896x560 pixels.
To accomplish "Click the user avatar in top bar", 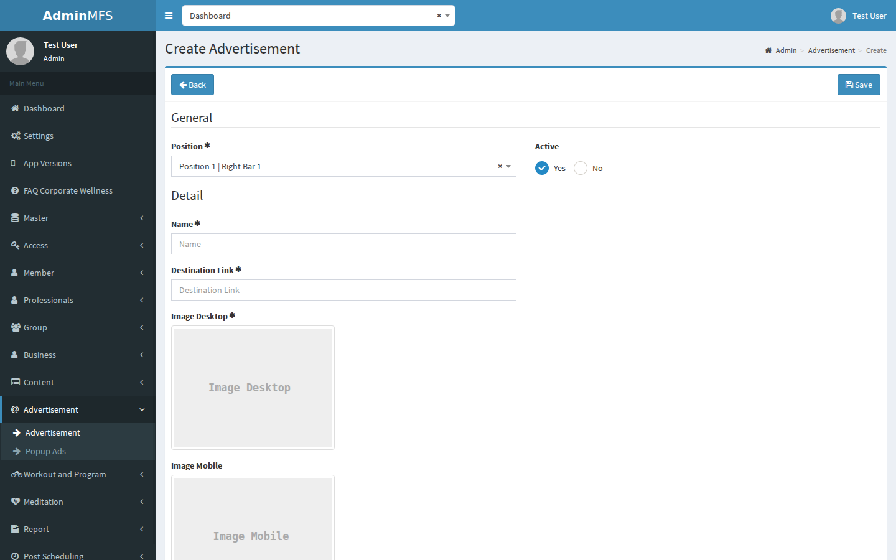I will pos(838,16).
